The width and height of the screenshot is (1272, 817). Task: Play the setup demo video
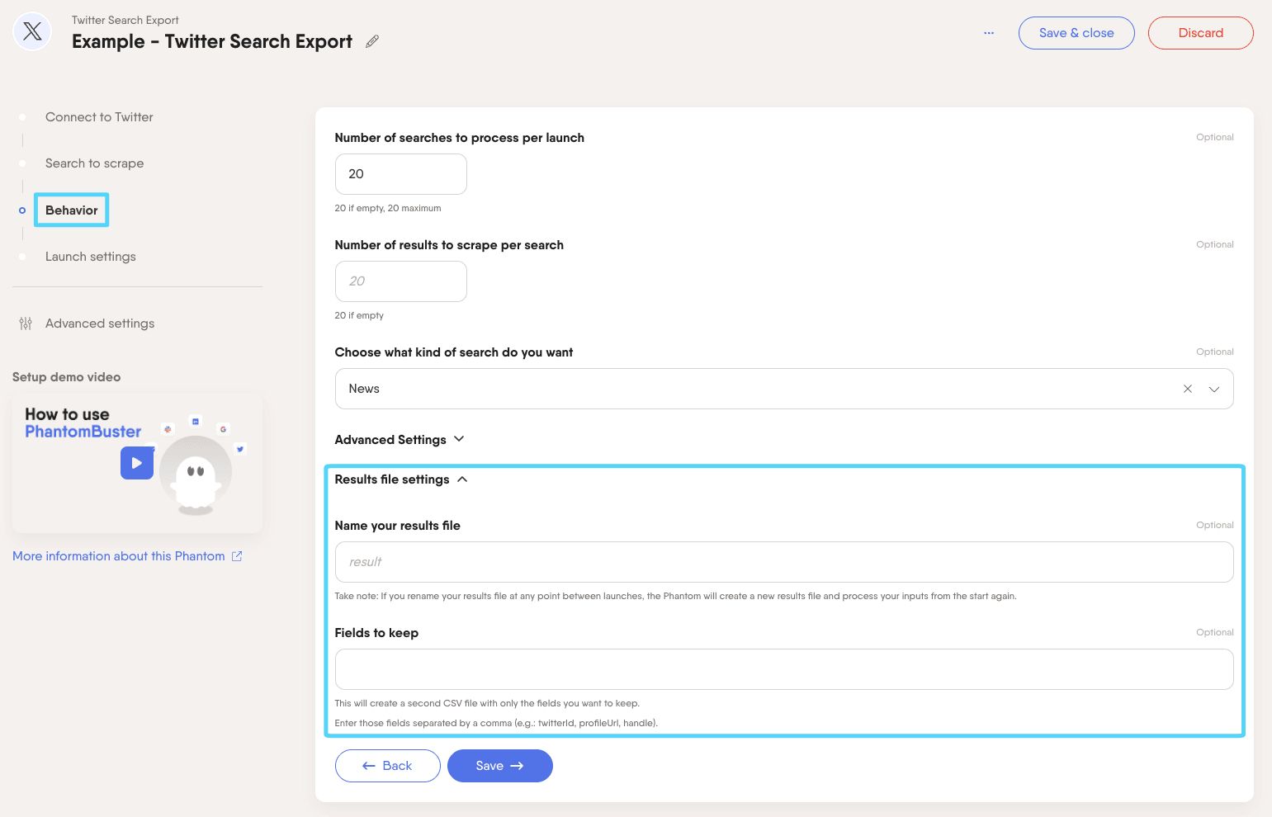pos(137,463)
